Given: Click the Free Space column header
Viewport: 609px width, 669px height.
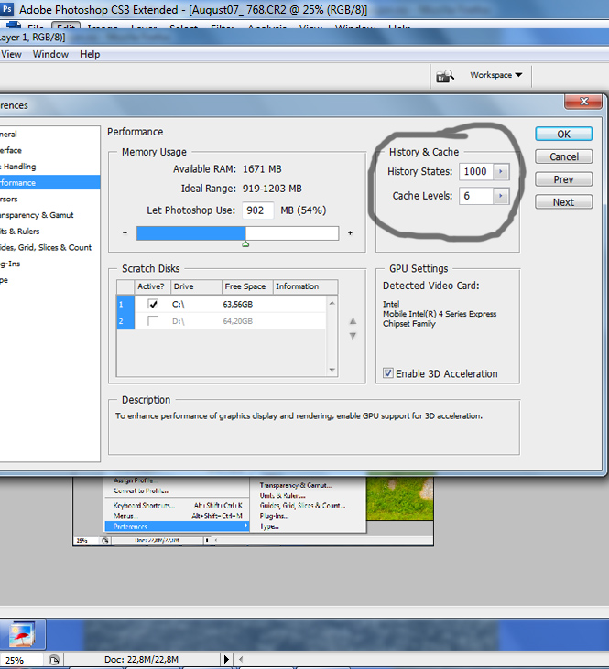Looking at the screenshot, I should coord(247,286).
